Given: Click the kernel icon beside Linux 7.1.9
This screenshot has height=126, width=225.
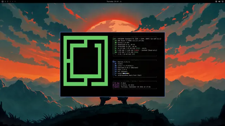Looking at the screenshot, I should coord(116,66).
